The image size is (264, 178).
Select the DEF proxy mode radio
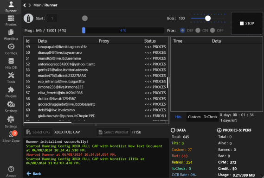182,31
